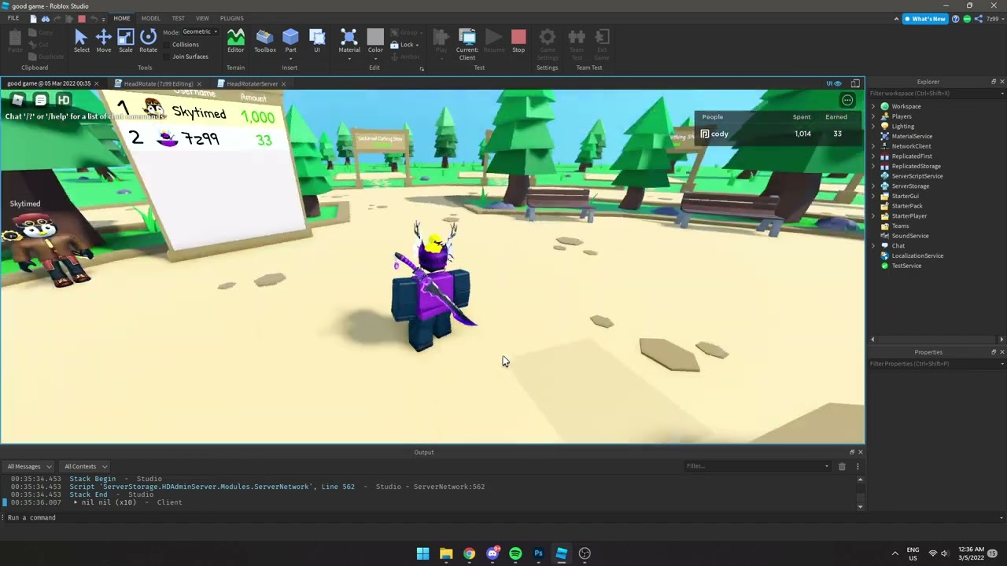Open the Terrain Editor
1007x566 pixels.
pos(235,41)
